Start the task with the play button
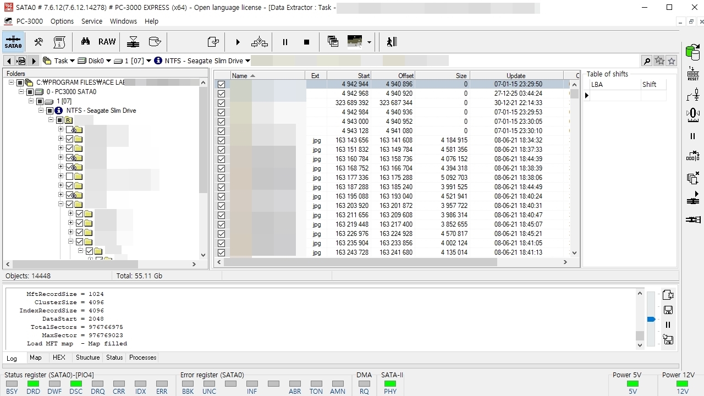This screenshot has width=704, height=396. (238, 42)
